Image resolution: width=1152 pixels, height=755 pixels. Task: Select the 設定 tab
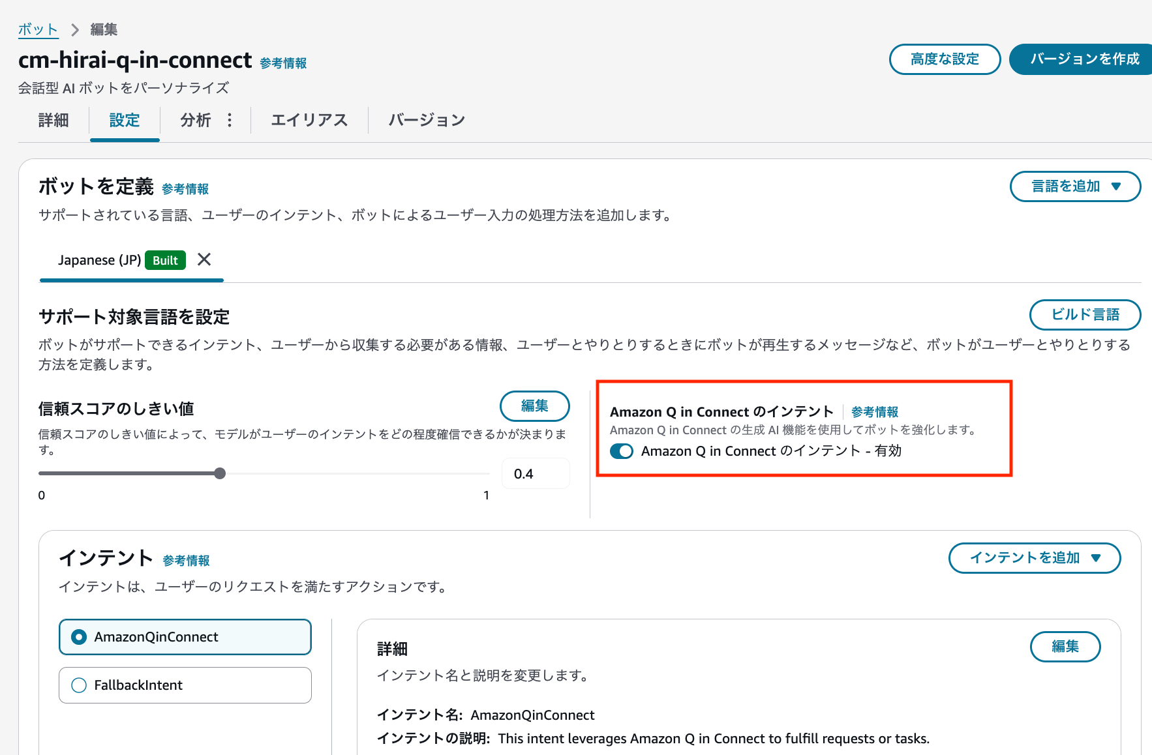coord(125,121)
